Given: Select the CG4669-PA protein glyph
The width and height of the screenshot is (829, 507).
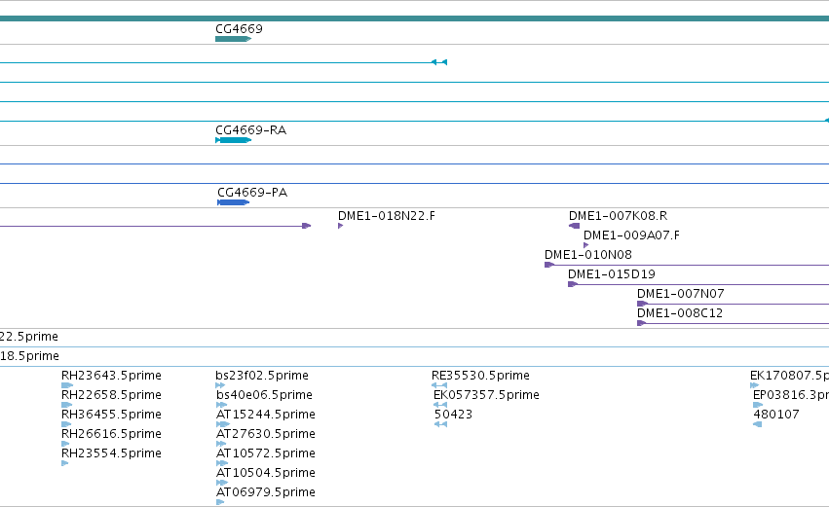Looking at the screenshot, I should (233, 202).
